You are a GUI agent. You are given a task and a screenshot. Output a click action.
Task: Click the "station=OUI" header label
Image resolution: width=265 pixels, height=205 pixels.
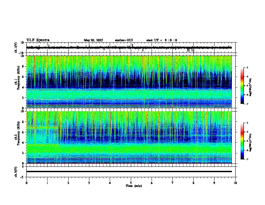(124, 40)
